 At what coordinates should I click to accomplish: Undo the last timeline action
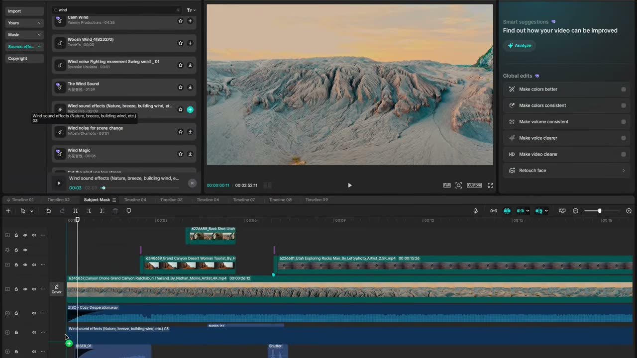(49, 211)
